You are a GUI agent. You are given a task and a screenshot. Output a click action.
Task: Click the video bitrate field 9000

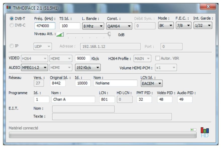click(82, 58)
